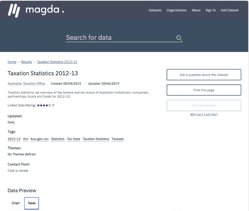
Task: Click the Taxation Statistics 2012-13 breadcrumb
Action: pos(57,62)
